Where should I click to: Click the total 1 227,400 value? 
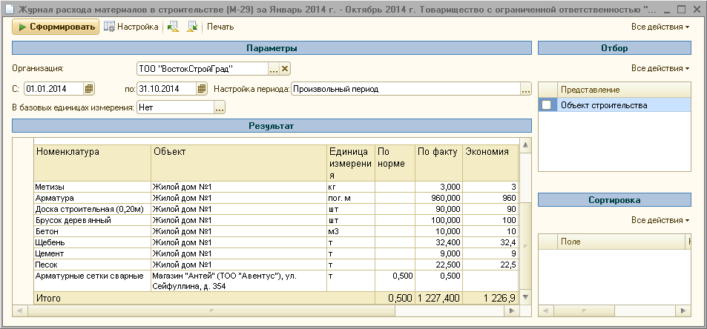[438, 298]
